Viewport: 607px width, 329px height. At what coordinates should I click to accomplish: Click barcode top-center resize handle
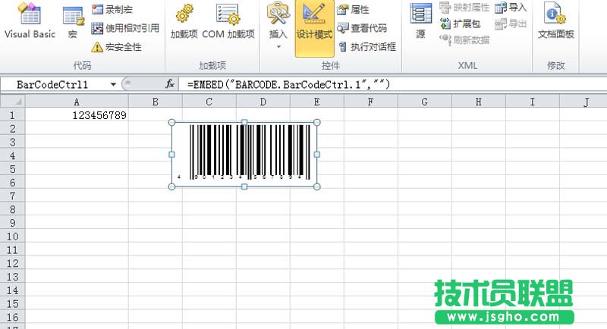pos(244,122)
